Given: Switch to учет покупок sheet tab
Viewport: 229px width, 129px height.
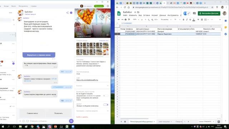Looking at the screenshot, I should (x=164, y=122).
